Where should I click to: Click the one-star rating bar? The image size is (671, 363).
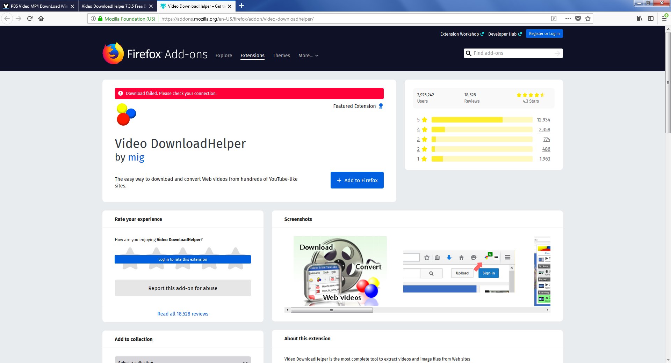tap(482, 159)
